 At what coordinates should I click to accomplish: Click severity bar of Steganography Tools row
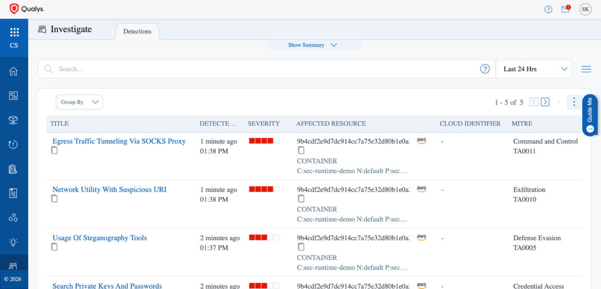[x=264, y=237]
